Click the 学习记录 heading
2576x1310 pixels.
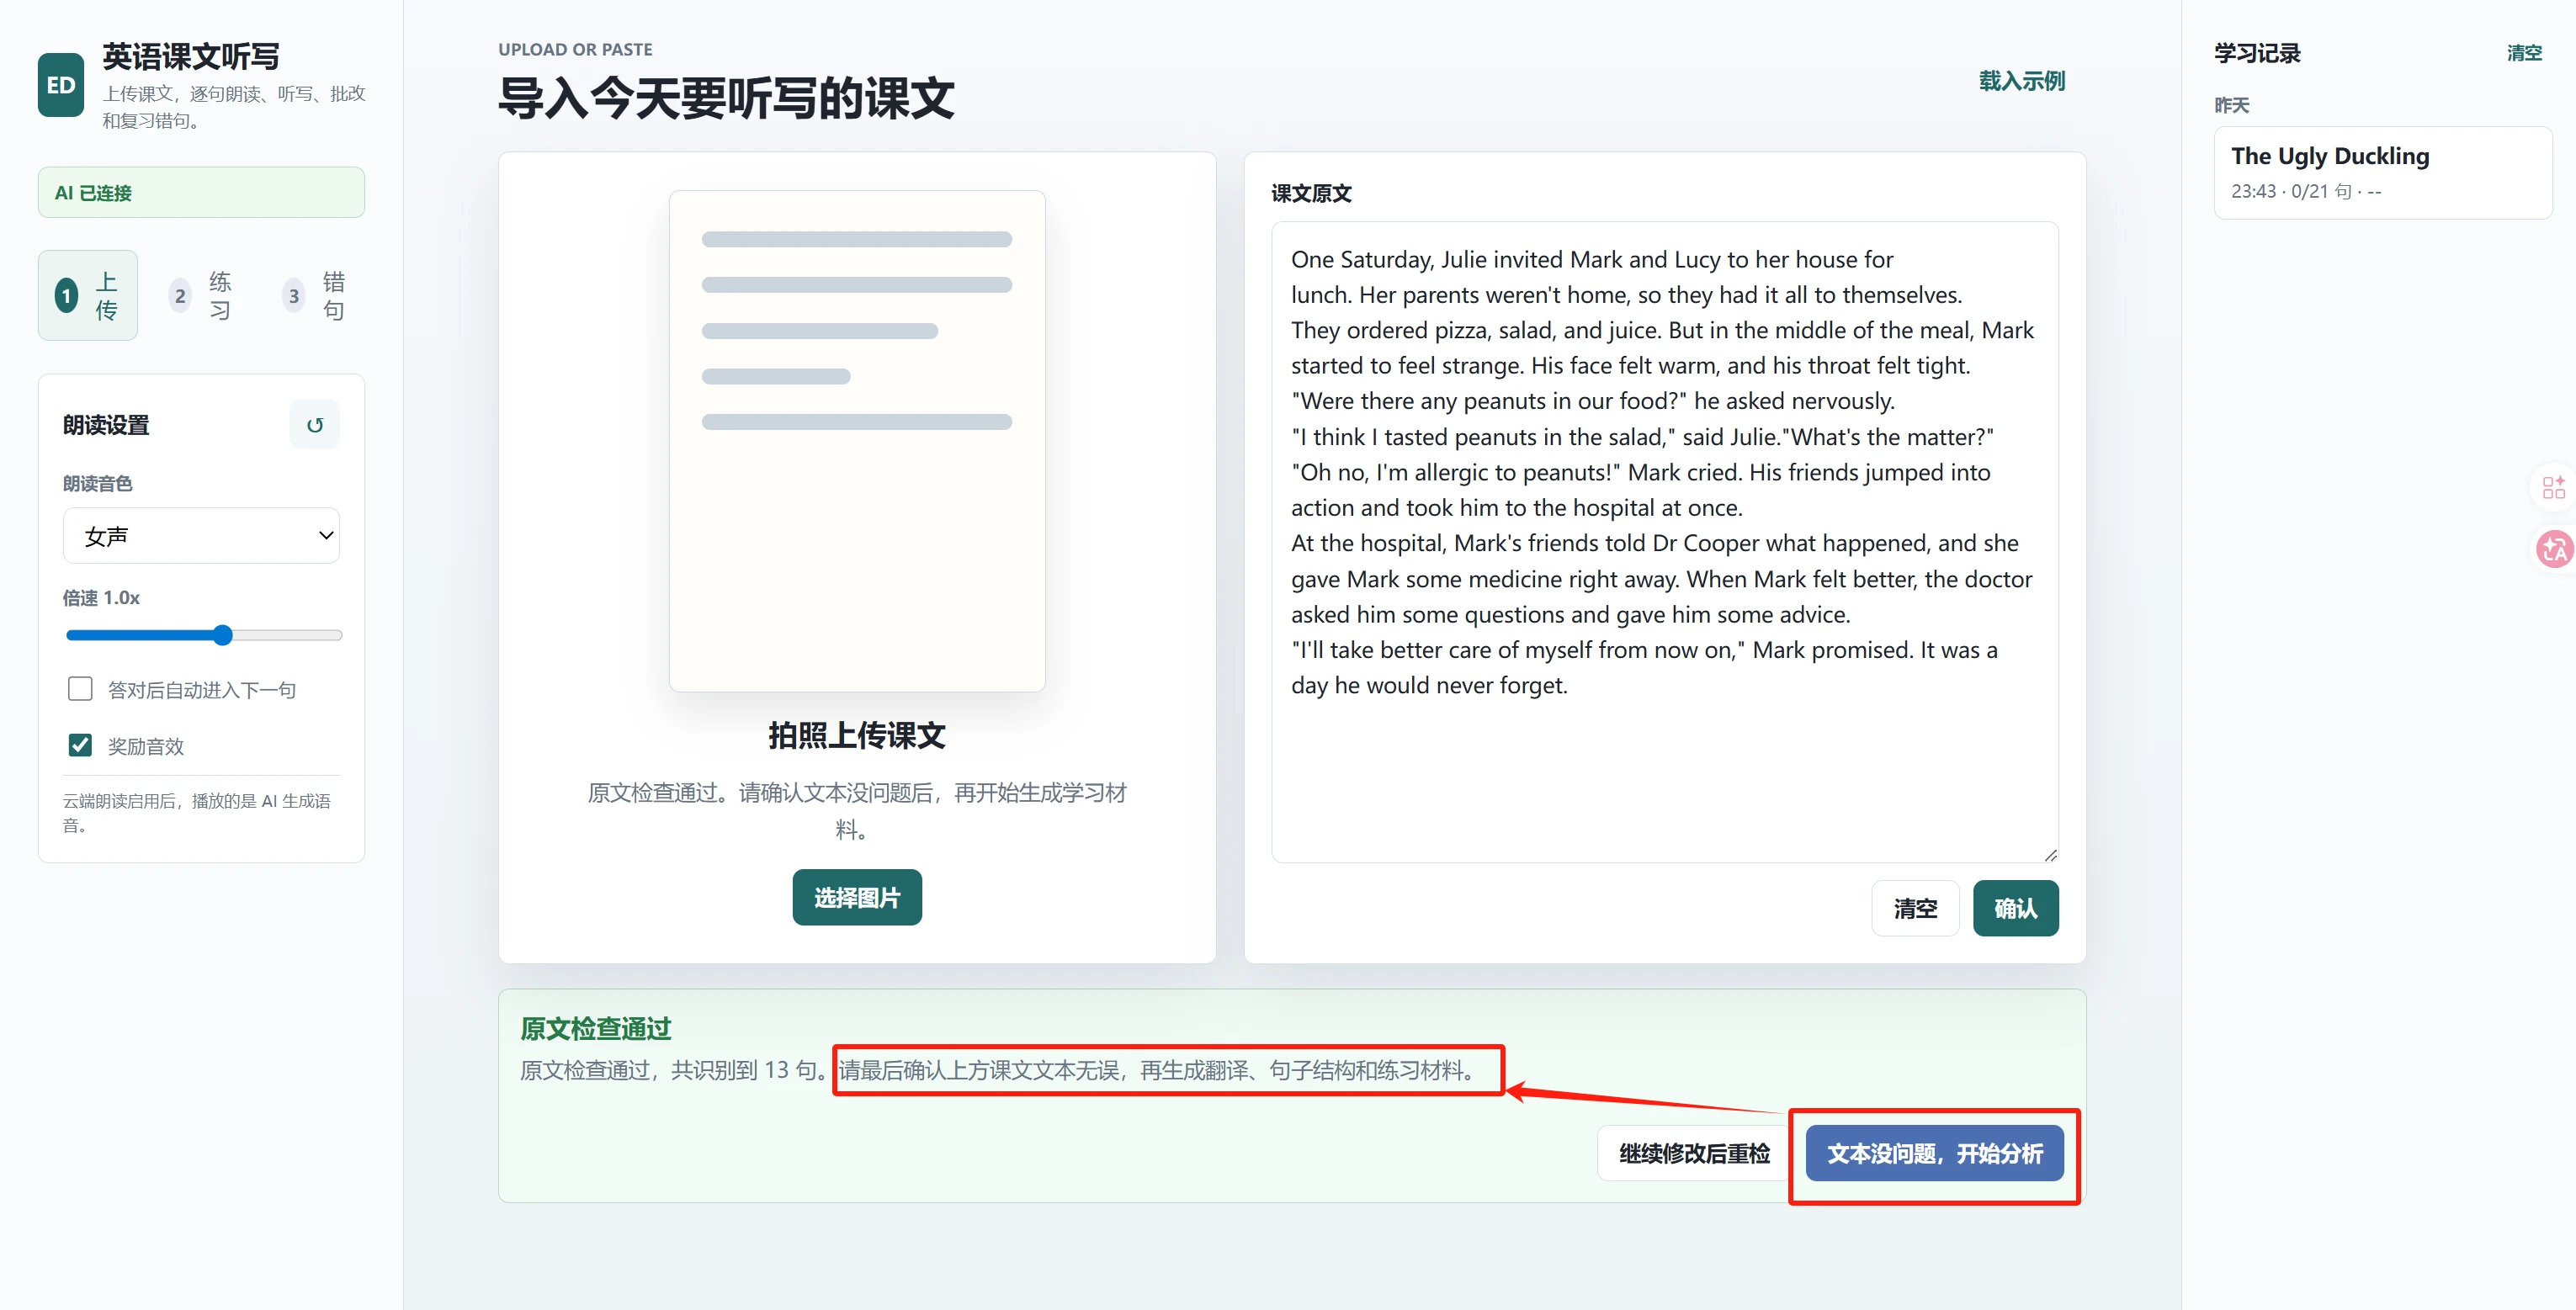pos(2257,53)
